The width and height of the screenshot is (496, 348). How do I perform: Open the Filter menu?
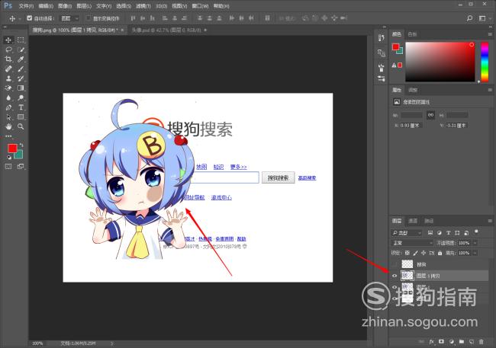point(143,6)
